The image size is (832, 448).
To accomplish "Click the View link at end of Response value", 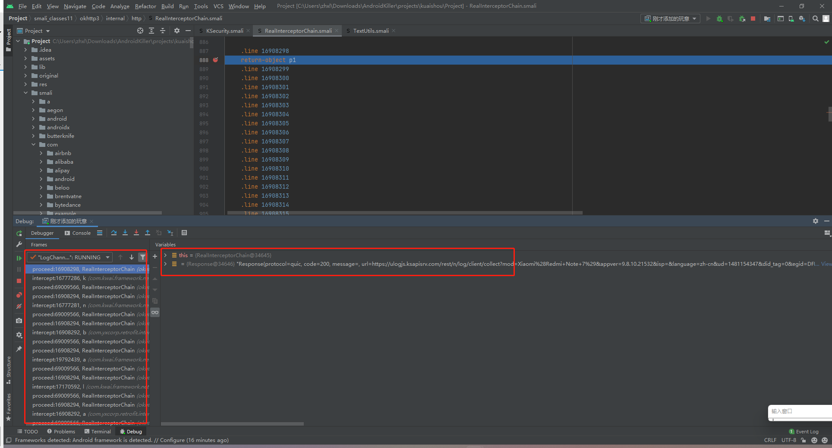I will (x=826, y=264).
